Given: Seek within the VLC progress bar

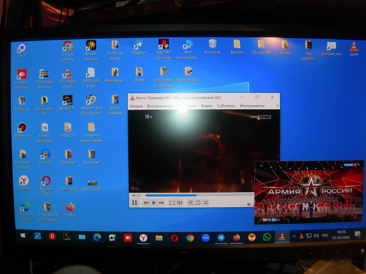Looking at the screenshot, I should (199, 195).
